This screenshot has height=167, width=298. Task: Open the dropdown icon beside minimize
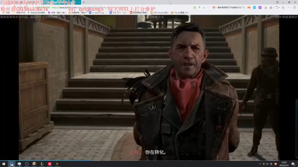pyautogui.click(x=277, y=2)
